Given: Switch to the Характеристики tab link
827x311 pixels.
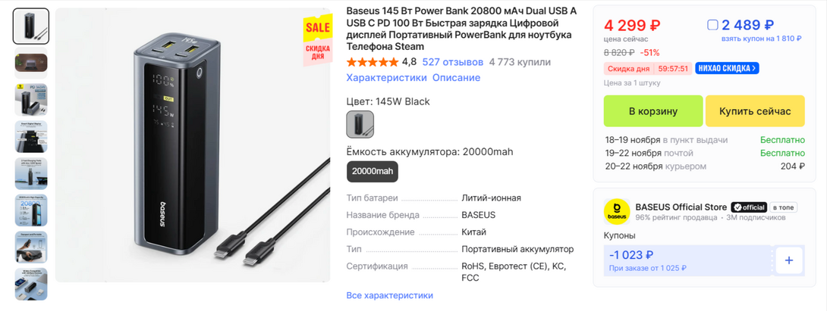Looking at the screenshot, I should tap(387, 78).
